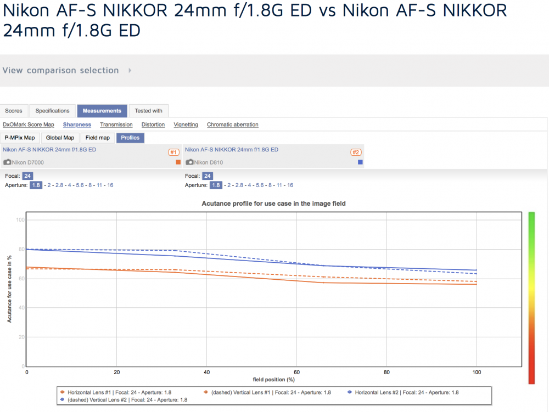Select focal 24 for the D7000 lens

point(27,176)
